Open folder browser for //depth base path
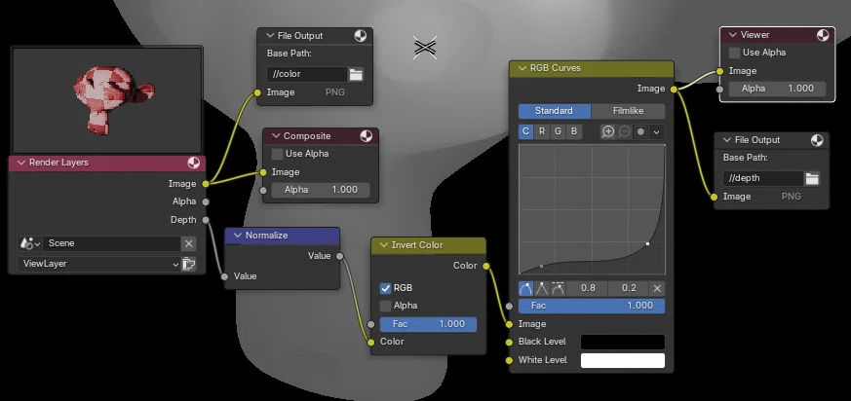 click(x=812, y=178)
